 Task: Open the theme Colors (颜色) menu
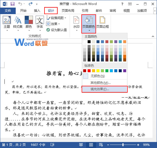tap(29, 24)
